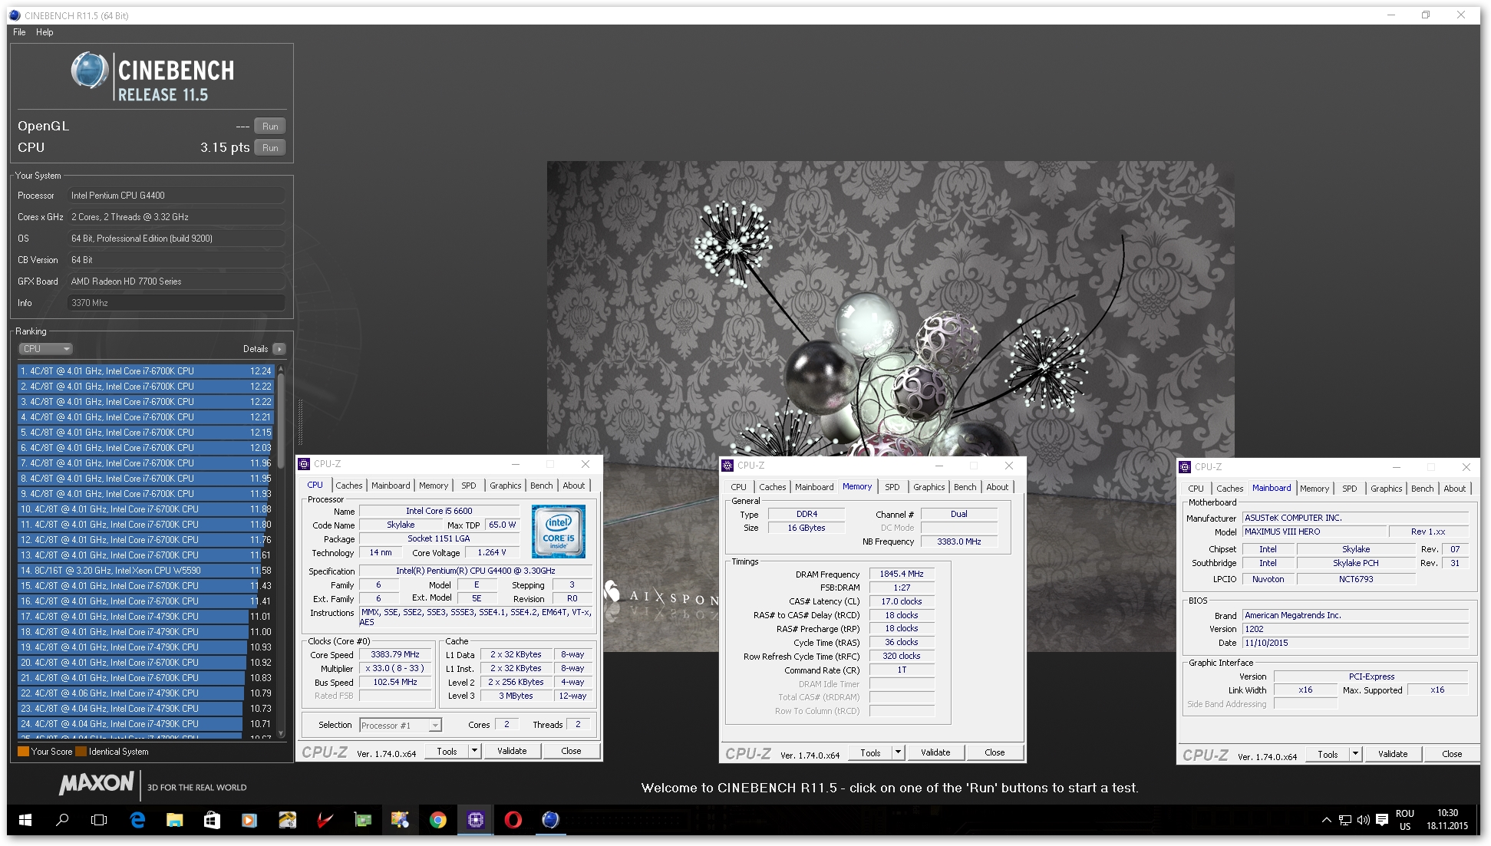1491x846 pixels.
Task: Open Google Chrome from the taskbar
Action: point(437,820)
